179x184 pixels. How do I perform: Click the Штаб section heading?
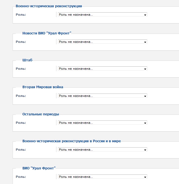[x=27, y=60]
